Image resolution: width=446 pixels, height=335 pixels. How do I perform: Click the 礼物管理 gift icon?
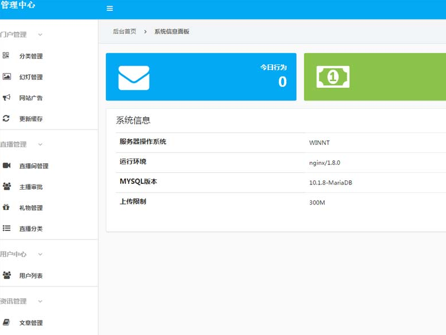pos(6,207)
